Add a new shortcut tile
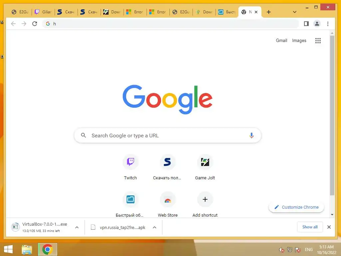Image resolution: width=341 pixels, height=256 pixels. pos(205,205)
